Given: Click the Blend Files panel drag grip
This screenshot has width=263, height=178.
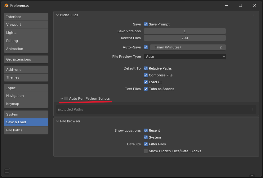Looking at the screenshot, I should coord(254,15).
